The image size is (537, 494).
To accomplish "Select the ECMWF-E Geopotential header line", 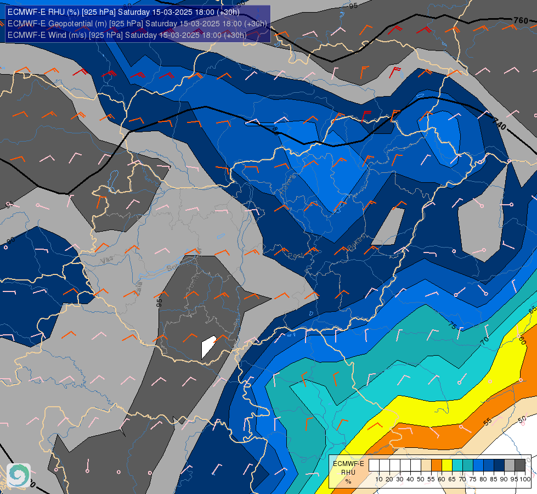I will pos(137,24).
